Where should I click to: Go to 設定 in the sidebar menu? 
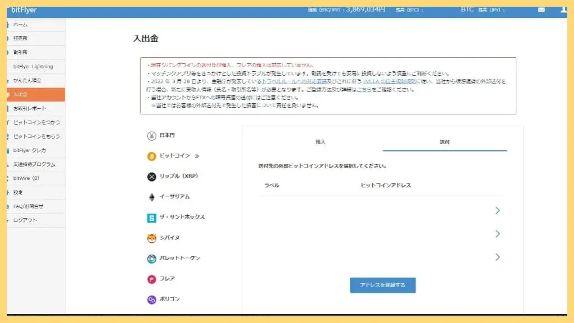tap(17, 192)
